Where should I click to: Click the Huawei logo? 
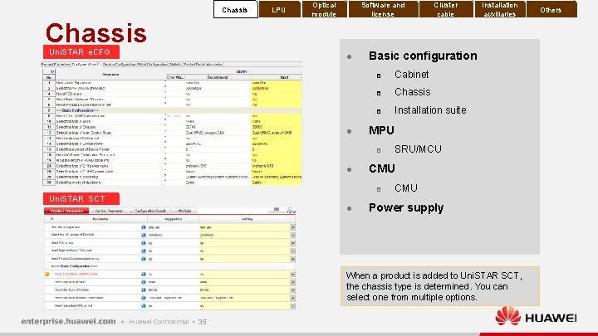tap(536, 317)
